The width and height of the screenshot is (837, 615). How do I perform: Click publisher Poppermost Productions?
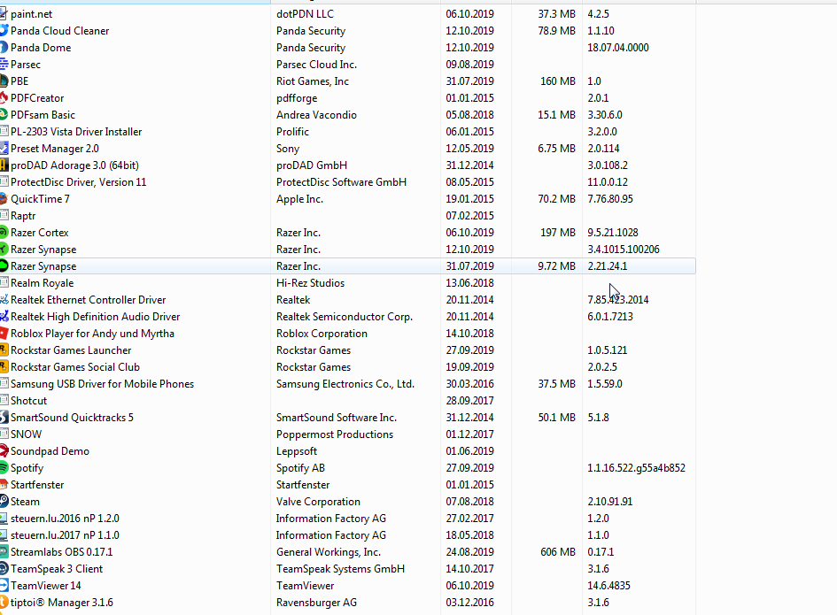tap(335, 434)
